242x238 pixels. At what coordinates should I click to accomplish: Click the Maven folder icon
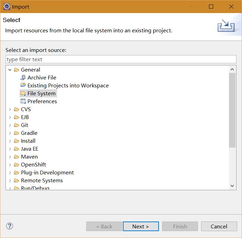[x=16, y=157]
